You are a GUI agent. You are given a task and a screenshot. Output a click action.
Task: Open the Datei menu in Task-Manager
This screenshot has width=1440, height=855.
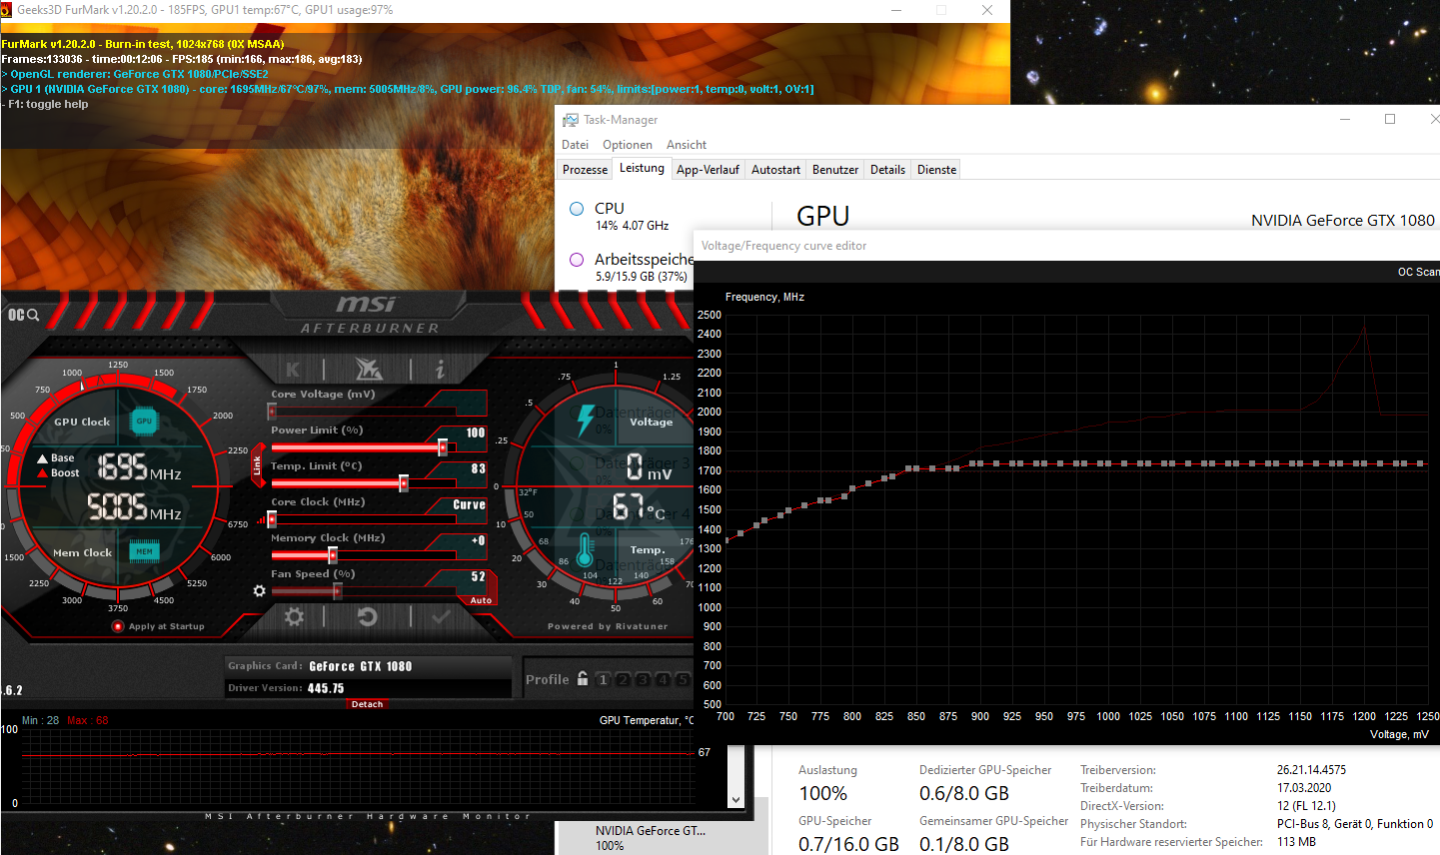575,145
